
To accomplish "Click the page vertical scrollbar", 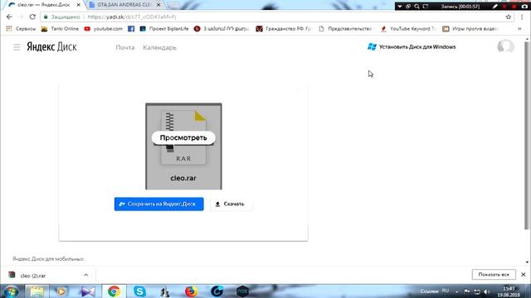I will point(527,135).
